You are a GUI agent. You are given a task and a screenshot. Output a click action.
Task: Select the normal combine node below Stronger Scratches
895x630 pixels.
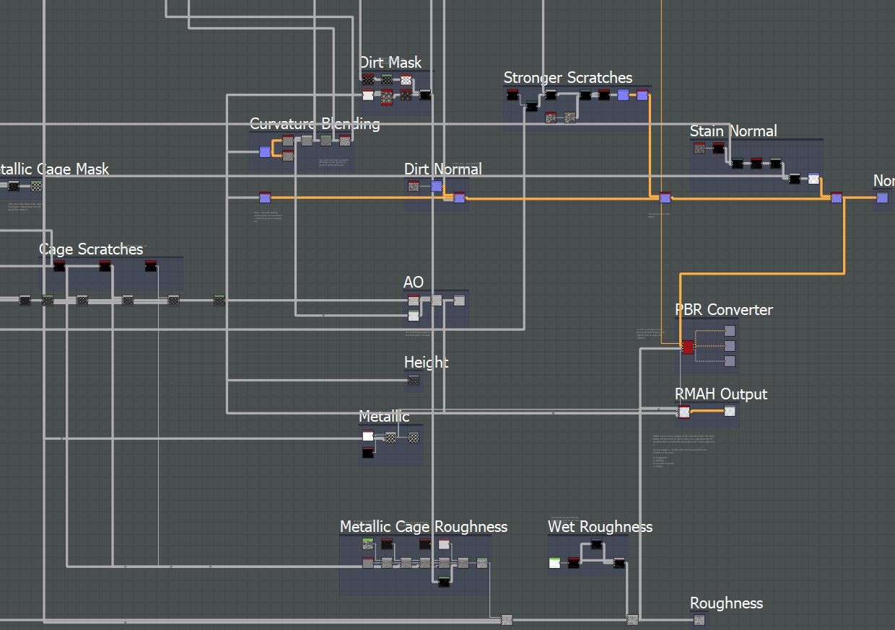pyautogui.click(x=665, y=198)
